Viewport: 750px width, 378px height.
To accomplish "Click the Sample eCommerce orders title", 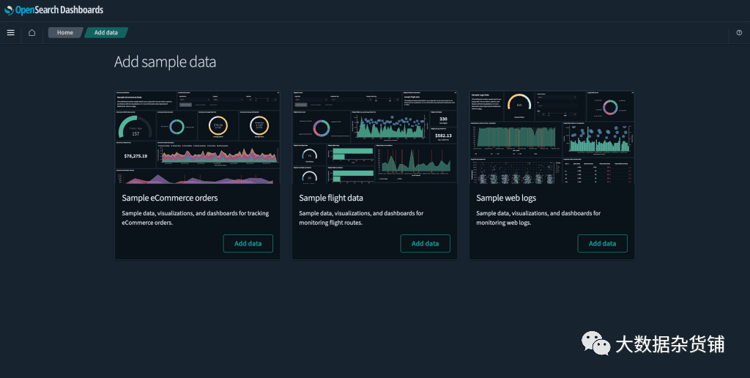I will 169,198.
